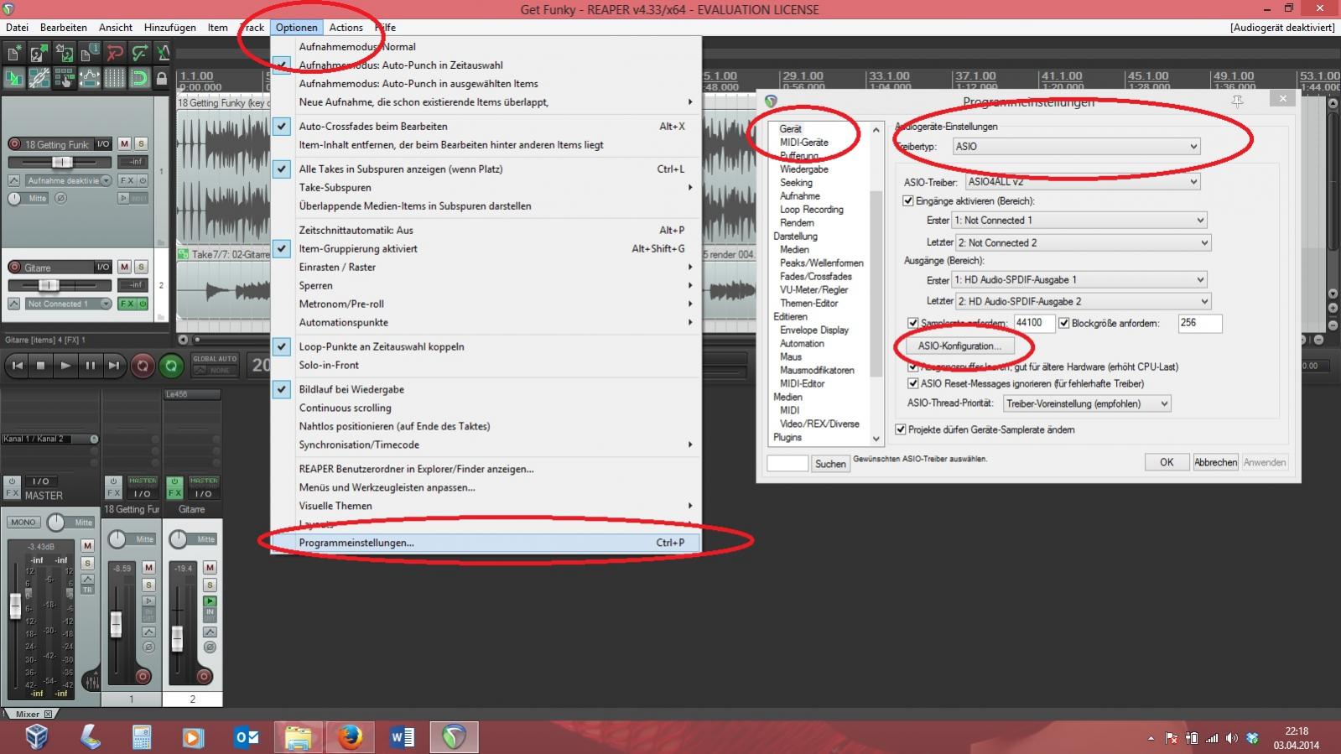Open Erster output HD Audio-SPDIF-Ausgabe 1 dropdown
This screenshot has width=1341, height=754.
tap(1080, 279)
